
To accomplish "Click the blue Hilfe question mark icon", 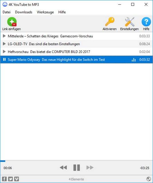I will (x=146, y=22).
